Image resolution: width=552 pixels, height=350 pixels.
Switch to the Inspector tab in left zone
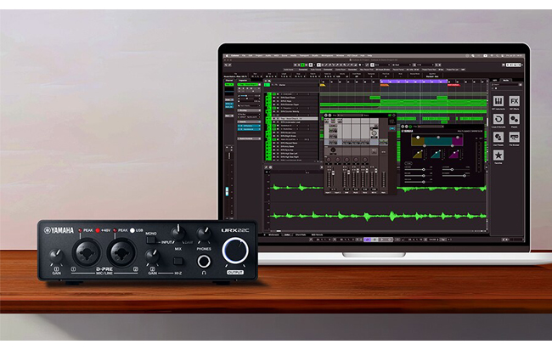[243, 81]
